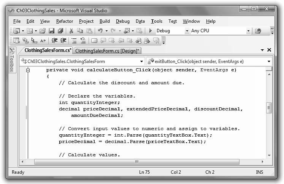
Task: Move to the next bookmark icon
Action: pyautogui.click(x=112, y=41)
